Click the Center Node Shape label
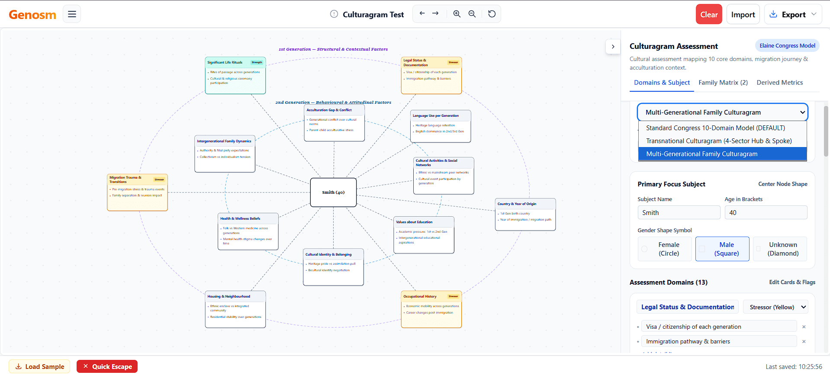The height and width of the screenshot is (375, 830). point(782,184)
